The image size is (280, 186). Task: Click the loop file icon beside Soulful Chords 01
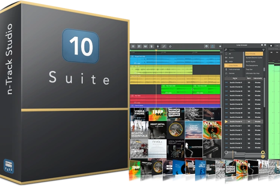point(226,83)
